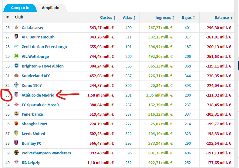Click the Brighton & Hove Albion crest
Screen dimensions: 239x168
[16, 66]
